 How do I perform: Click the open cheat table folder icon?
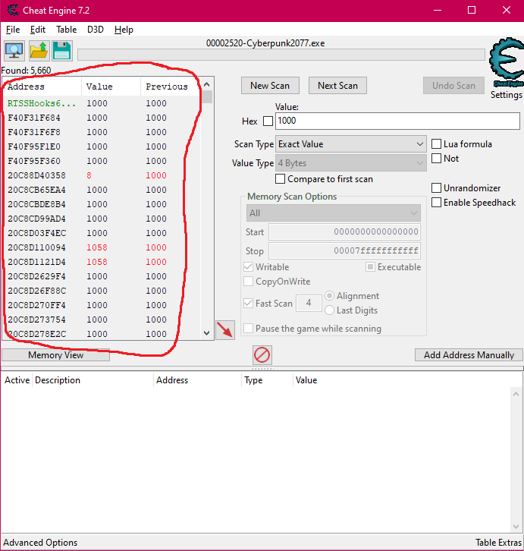(x=39, y=51)
